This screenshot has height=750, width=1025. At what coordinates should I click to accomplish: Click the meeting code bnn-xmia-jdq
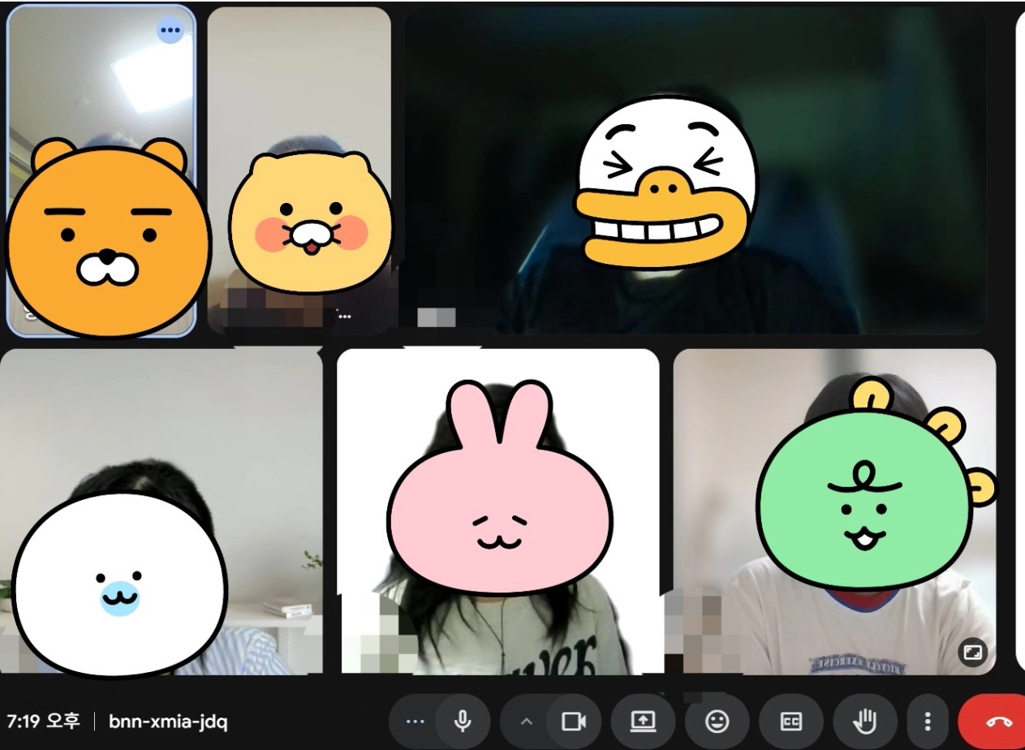point(168,722)
